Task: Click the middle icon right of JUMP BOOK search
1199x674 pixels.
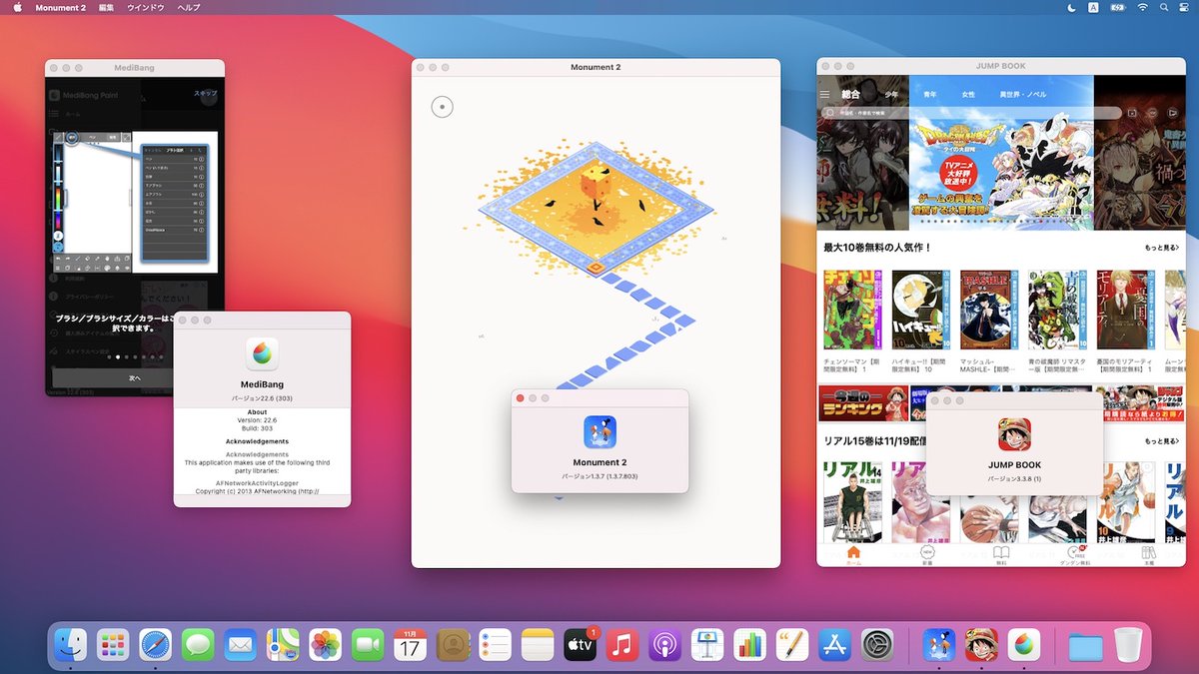Action: [x=1151, y=113]
